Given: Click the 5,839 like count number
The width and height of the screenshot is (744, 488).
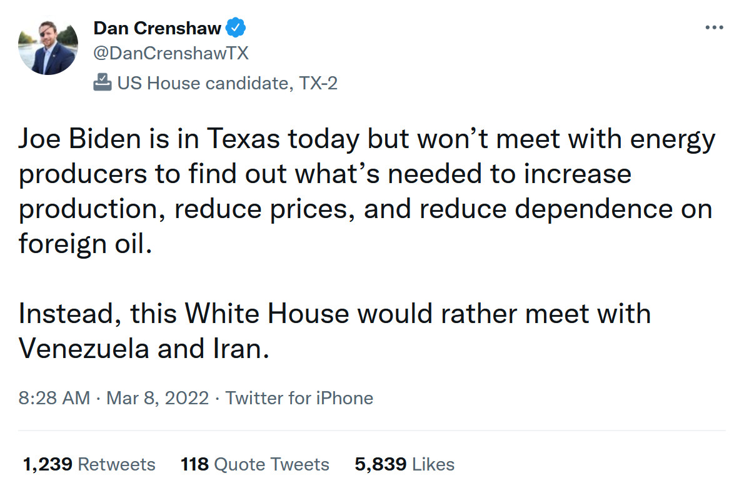Looking at the screenshot, I should (380, 464).
